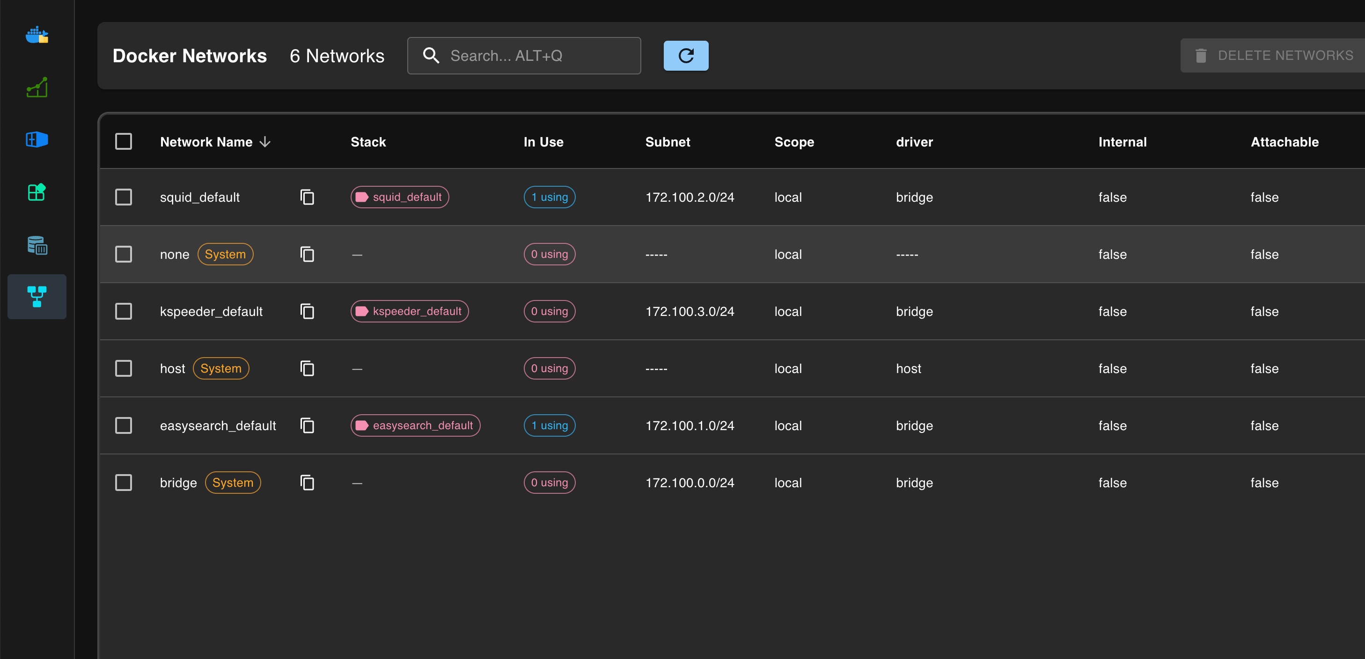The height and width of the screenshot is (659, 1365).
Task: Copy the bridge network name
Action: [308, 483]
